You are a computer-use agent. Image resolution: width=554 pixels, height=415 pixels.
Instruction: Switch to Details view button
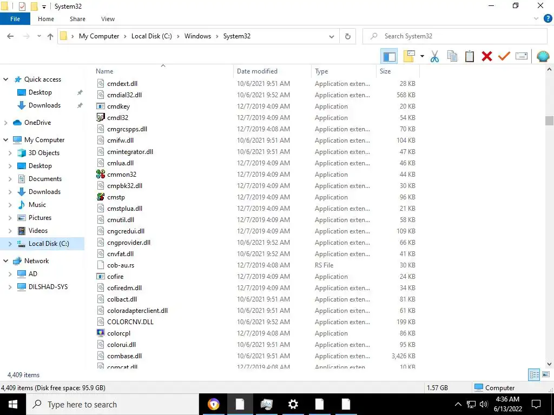click(x=534, y=375)
